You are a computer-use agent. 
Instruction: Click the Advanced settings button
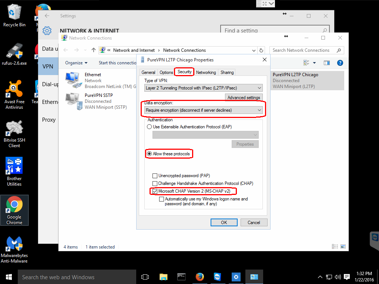(x=244, y=98)
